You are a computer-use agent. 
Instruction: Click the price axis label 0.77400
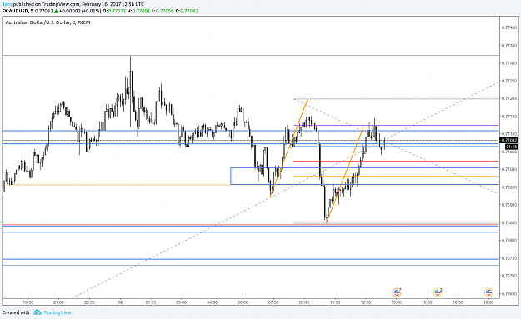[509, 27]
